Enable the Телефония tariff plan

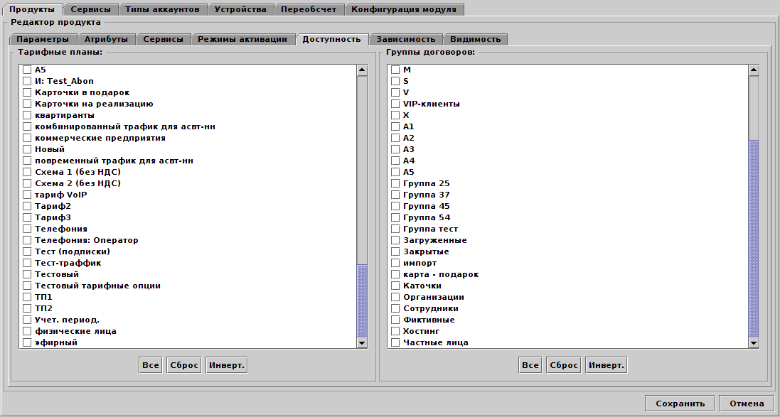click(x=26, y=229)
